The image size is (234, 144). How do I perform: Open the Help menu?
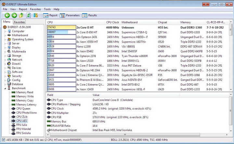[57, 9]
